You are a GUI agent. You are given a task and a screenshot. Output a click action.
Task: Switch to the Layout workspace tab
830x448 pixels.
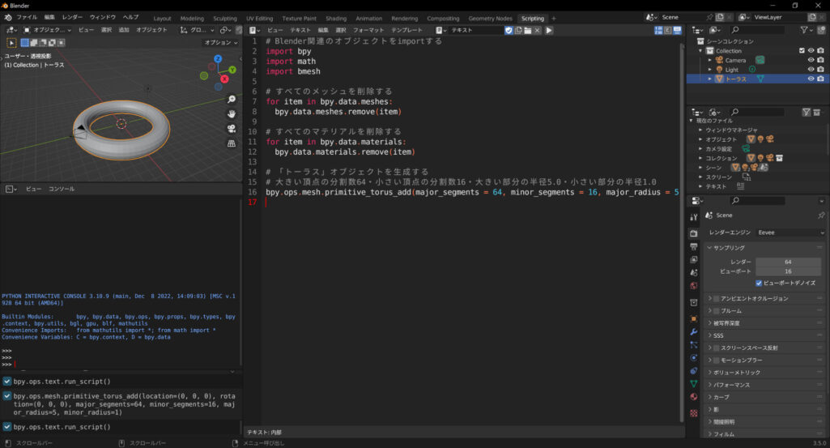(x=162, y=19)
